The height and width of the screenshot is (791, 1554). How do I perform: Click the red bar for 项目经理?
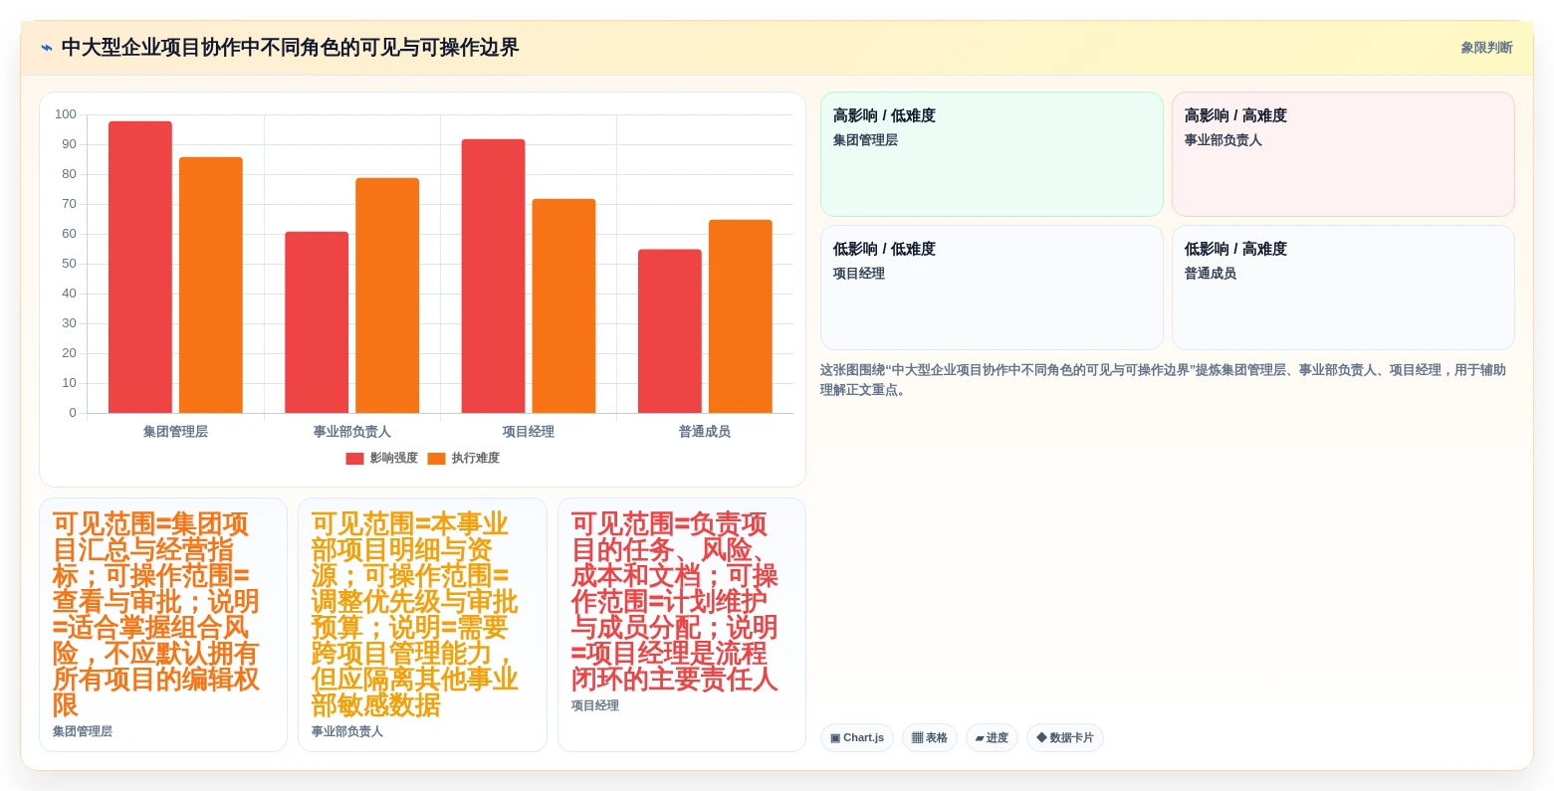coord(493,276)
